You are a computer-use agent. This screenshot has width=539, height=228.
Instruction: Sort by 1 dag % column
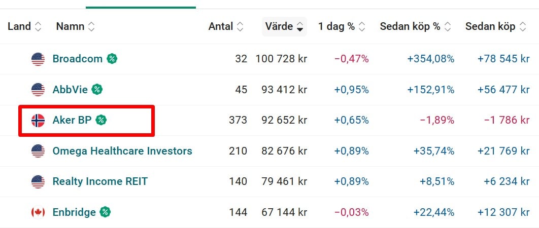[342, 26]
